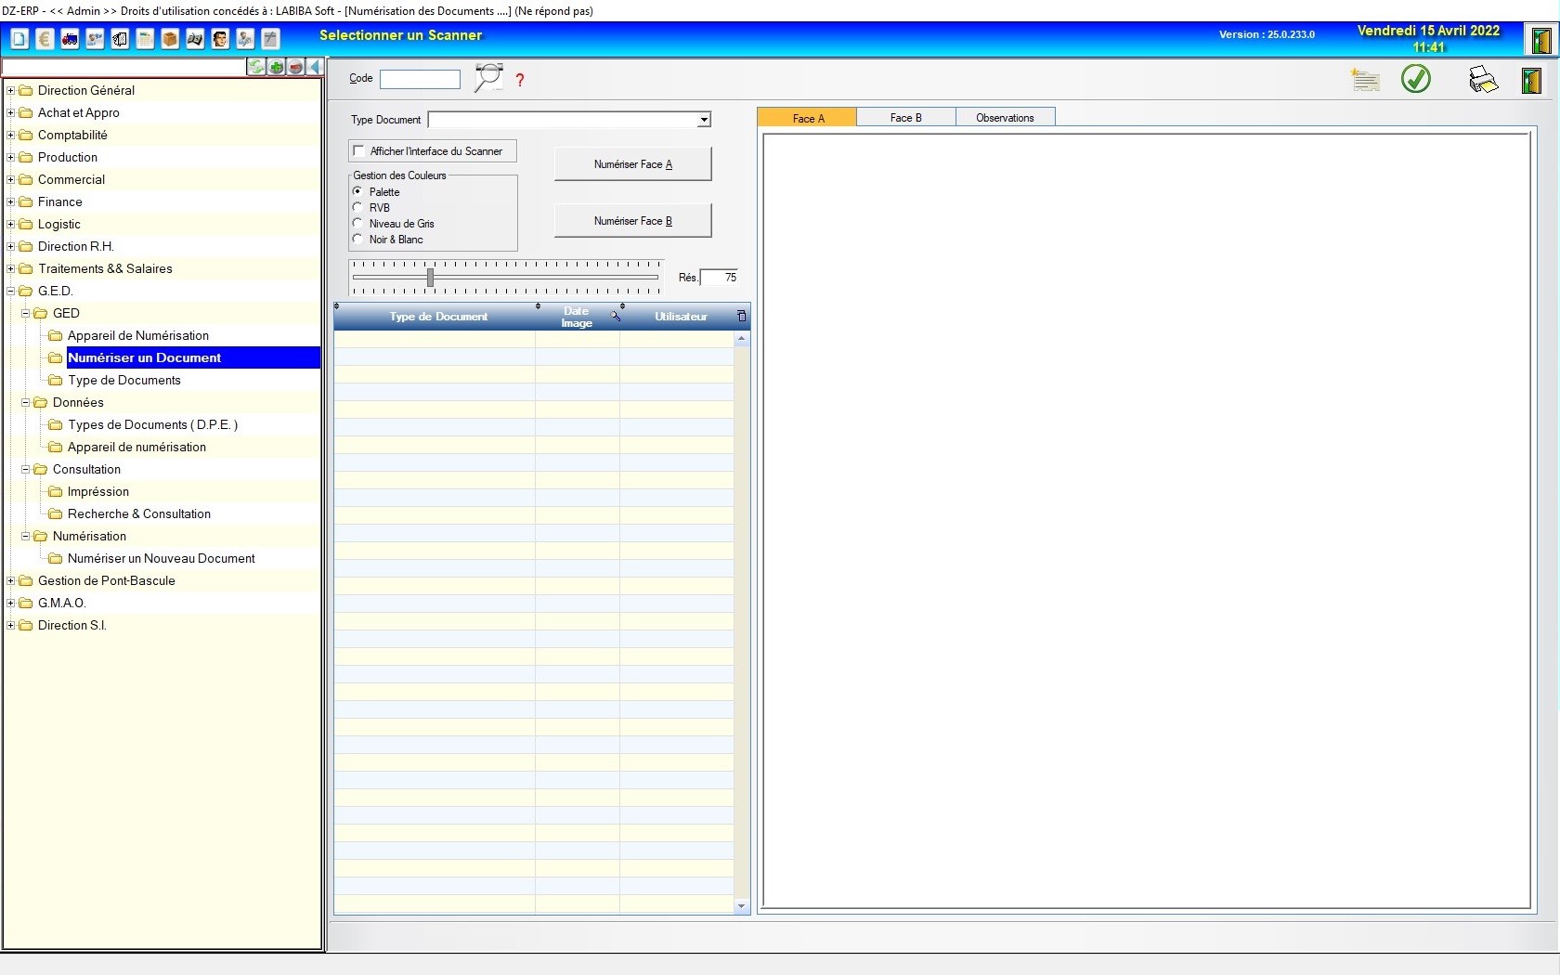The image size is (1560, 975).
Task: Select the RVB color option
Action: [x=357, y=207]
